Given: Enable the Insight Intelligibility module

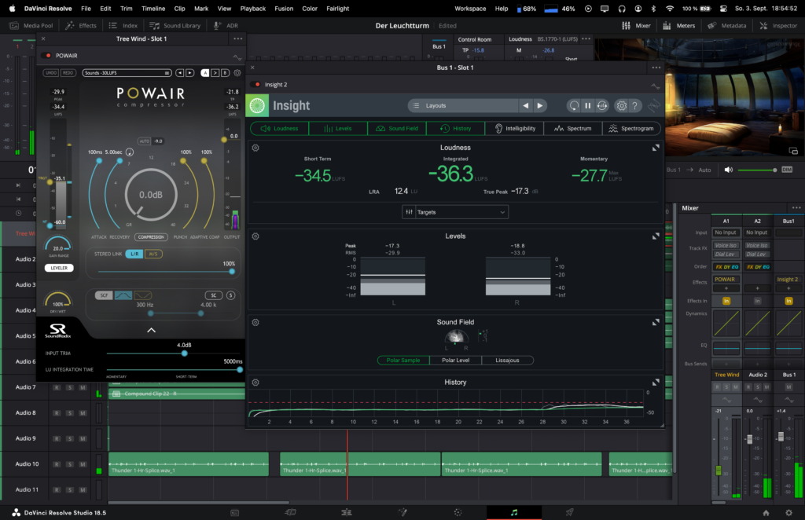Looking at the screenshot, I should pos(514,129).
